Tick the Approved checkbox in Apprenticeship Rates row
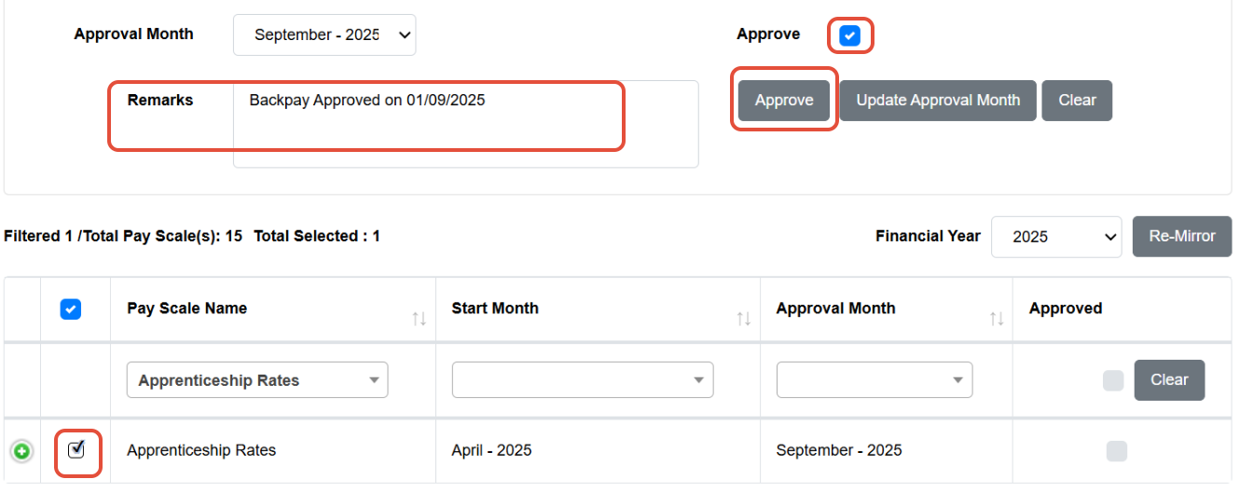 tap(1116, 451)
